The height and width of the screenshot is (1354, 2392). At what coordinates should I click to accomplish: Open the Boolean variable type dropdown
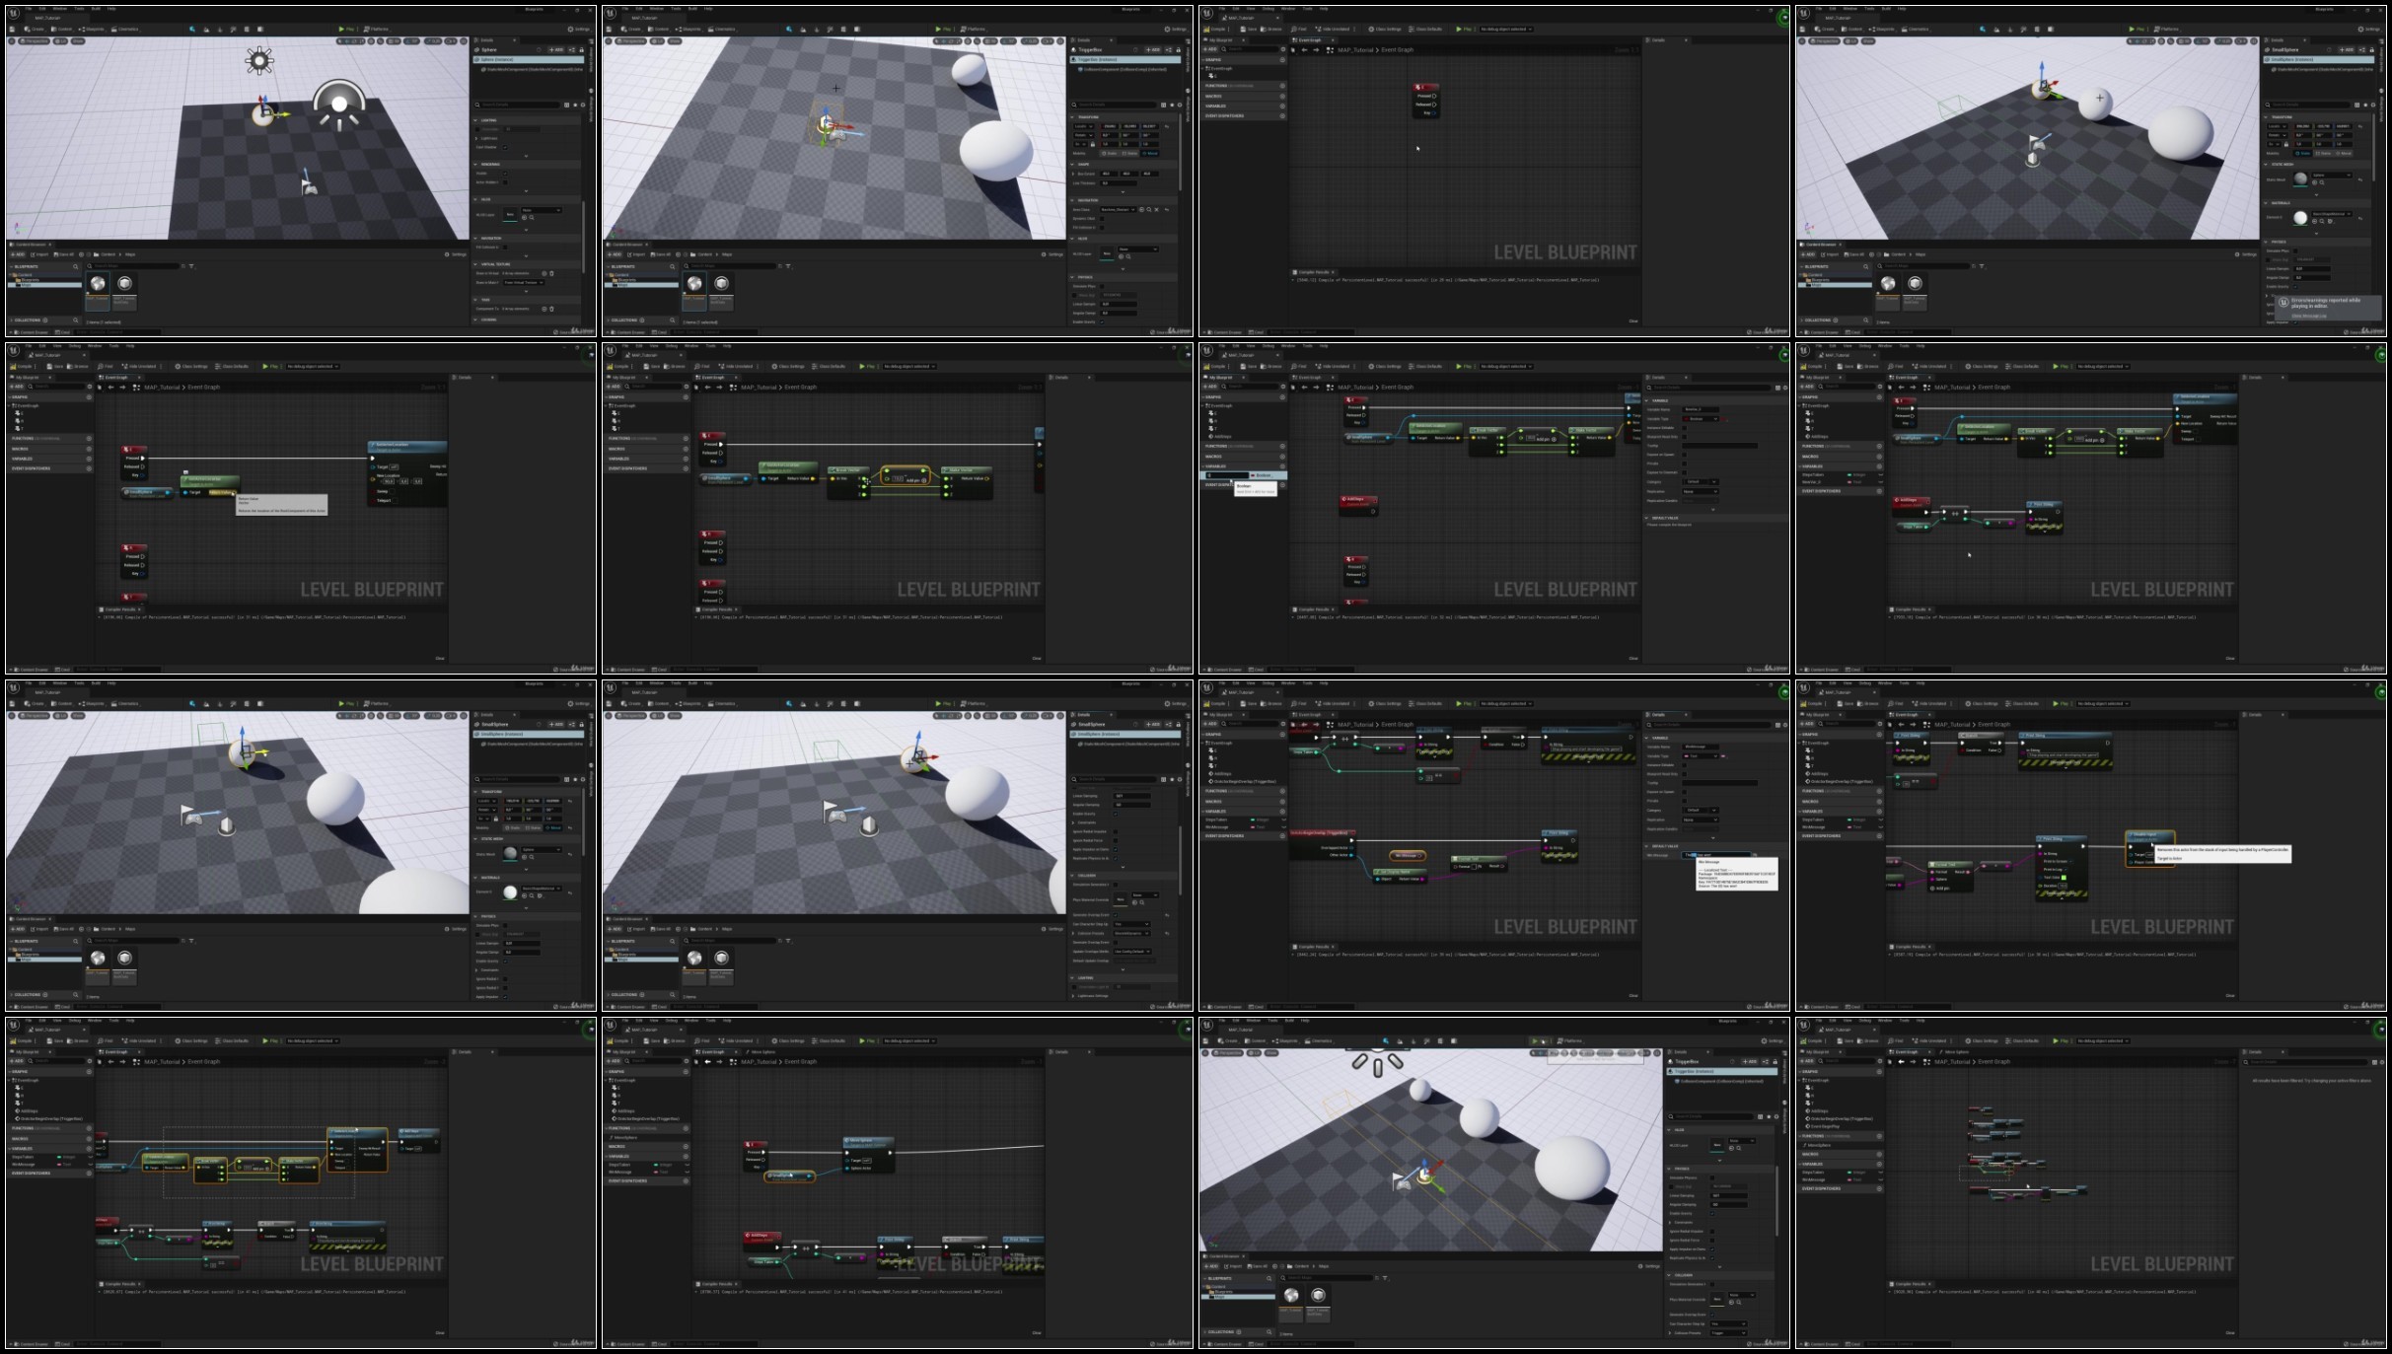(x=1701, y=419)
